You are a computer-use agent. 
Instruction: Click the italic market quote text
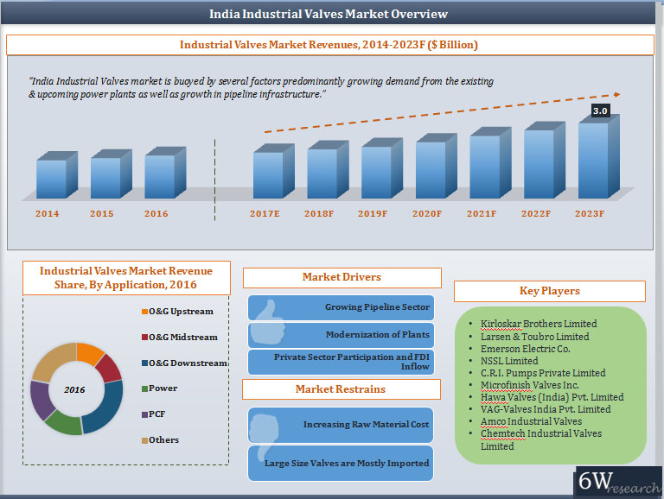[261, 87]
